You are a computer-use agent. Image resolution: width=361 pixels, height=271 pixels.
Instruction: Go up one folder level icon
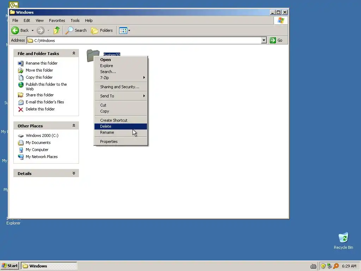tap(57, 30)
